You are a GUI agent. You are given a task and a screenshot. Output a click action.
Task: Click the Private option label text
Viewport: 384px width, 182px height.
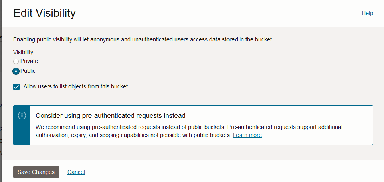[x=29, y=61]
